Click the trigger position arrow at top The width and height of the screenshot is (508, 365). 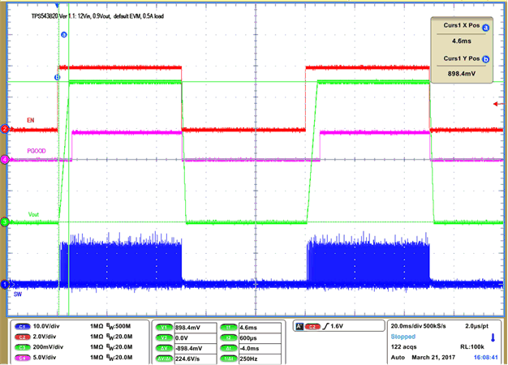58,6
